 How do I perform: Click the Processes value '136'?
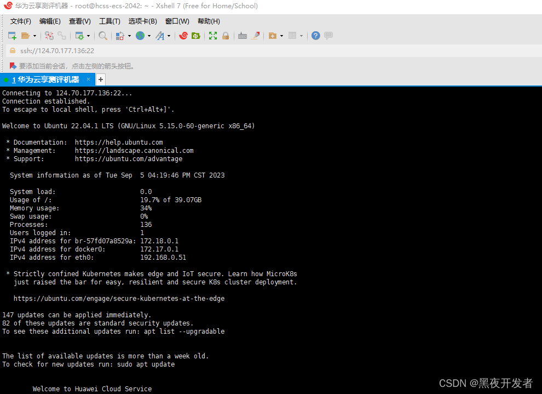146,225
